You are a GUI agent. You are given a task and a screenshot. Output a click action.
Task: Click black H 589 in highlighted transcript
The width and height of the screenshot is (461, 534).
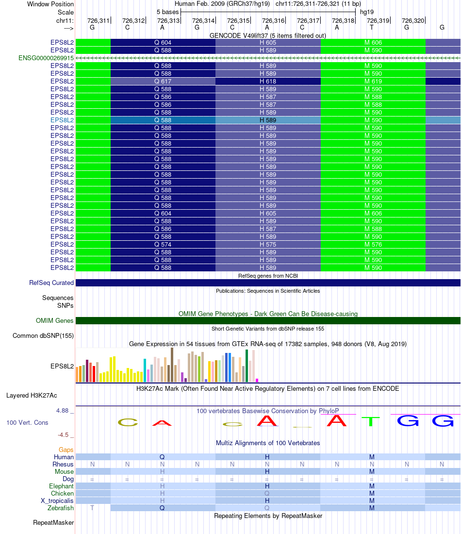(268, 120)
